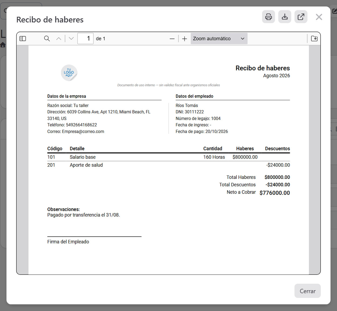Click the 'Correo: Empresa@correo.com' line
This screenshot has width=337, height=311.
click(x=76, y=132)
